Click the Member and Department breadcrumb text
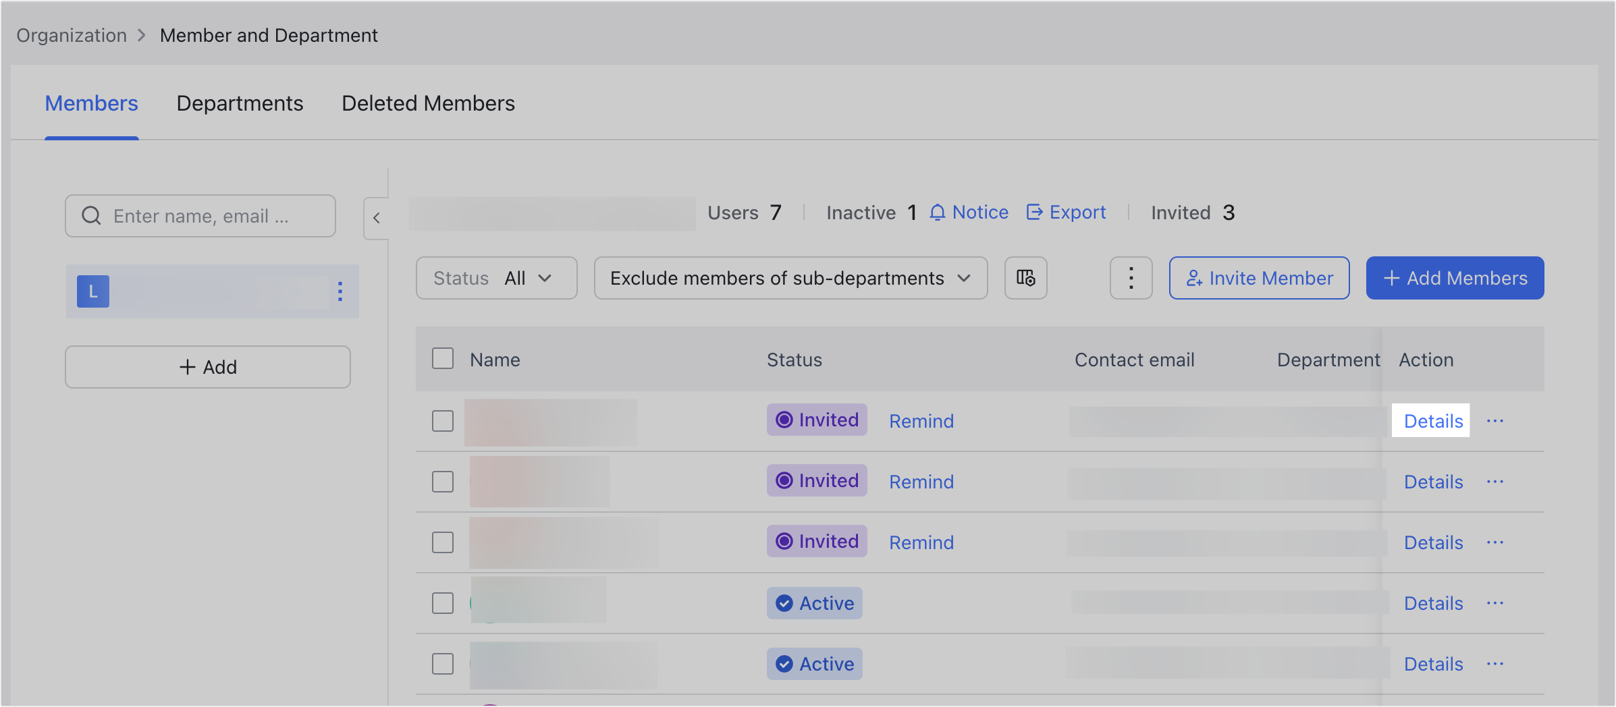1616x707 pixels. point(269,35)
